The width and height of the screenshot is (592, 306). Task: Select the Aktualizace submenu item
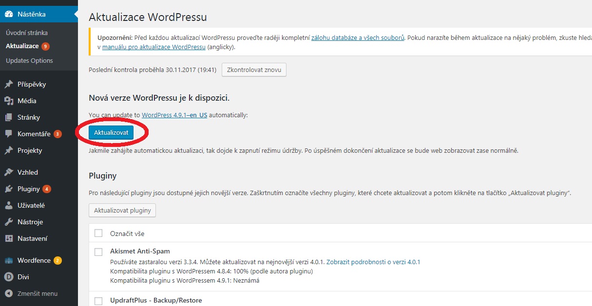(22, 46)
